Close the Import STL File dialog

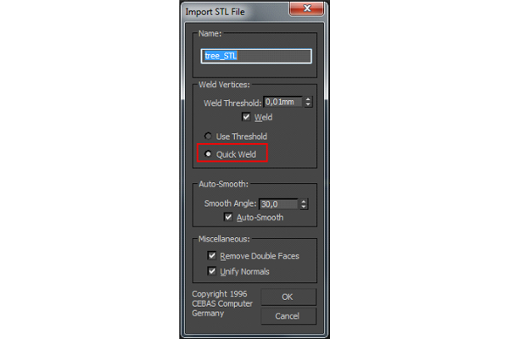(x=307, y=8)
